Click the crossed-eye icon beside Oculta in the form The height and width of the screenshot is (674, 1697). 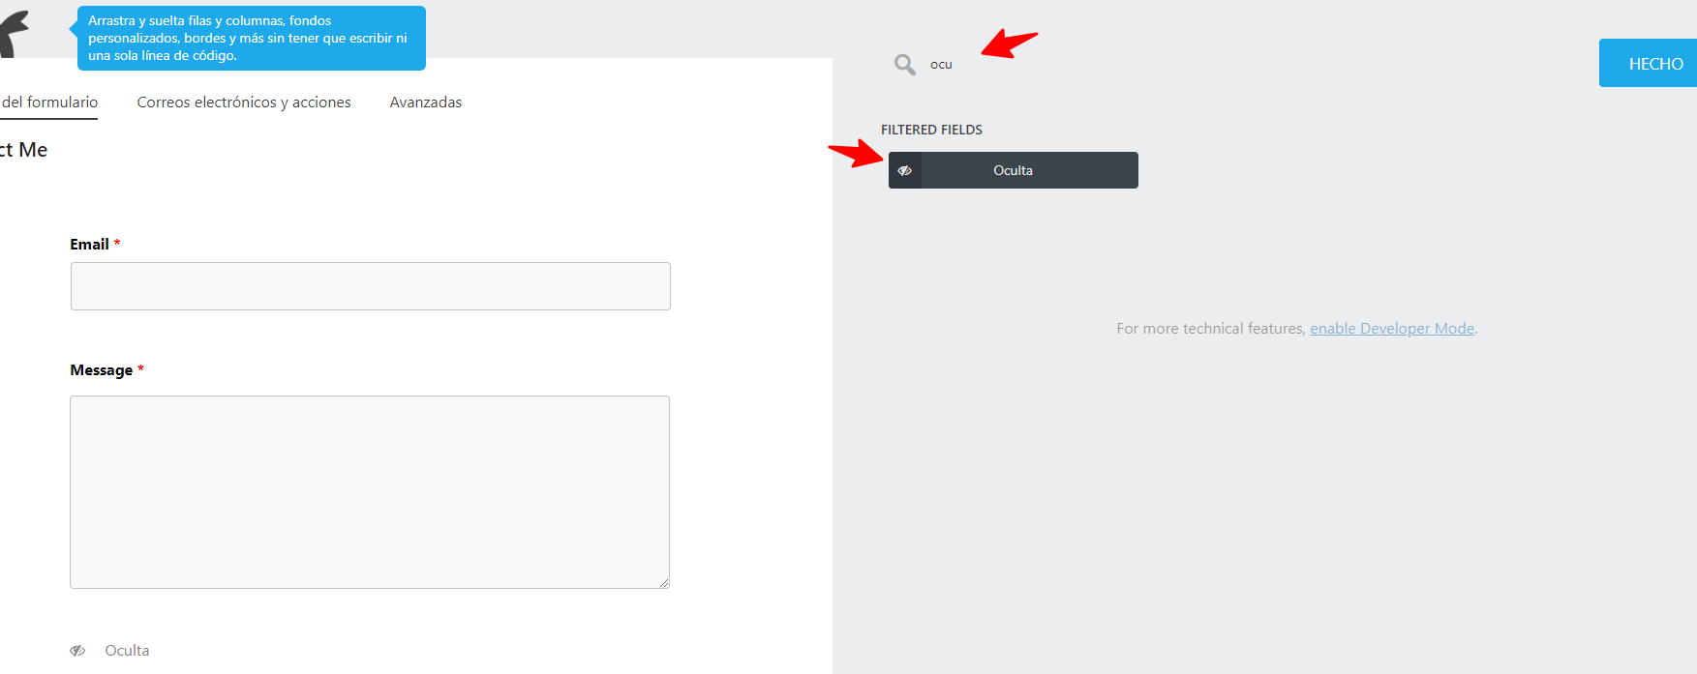coord(77,651)
